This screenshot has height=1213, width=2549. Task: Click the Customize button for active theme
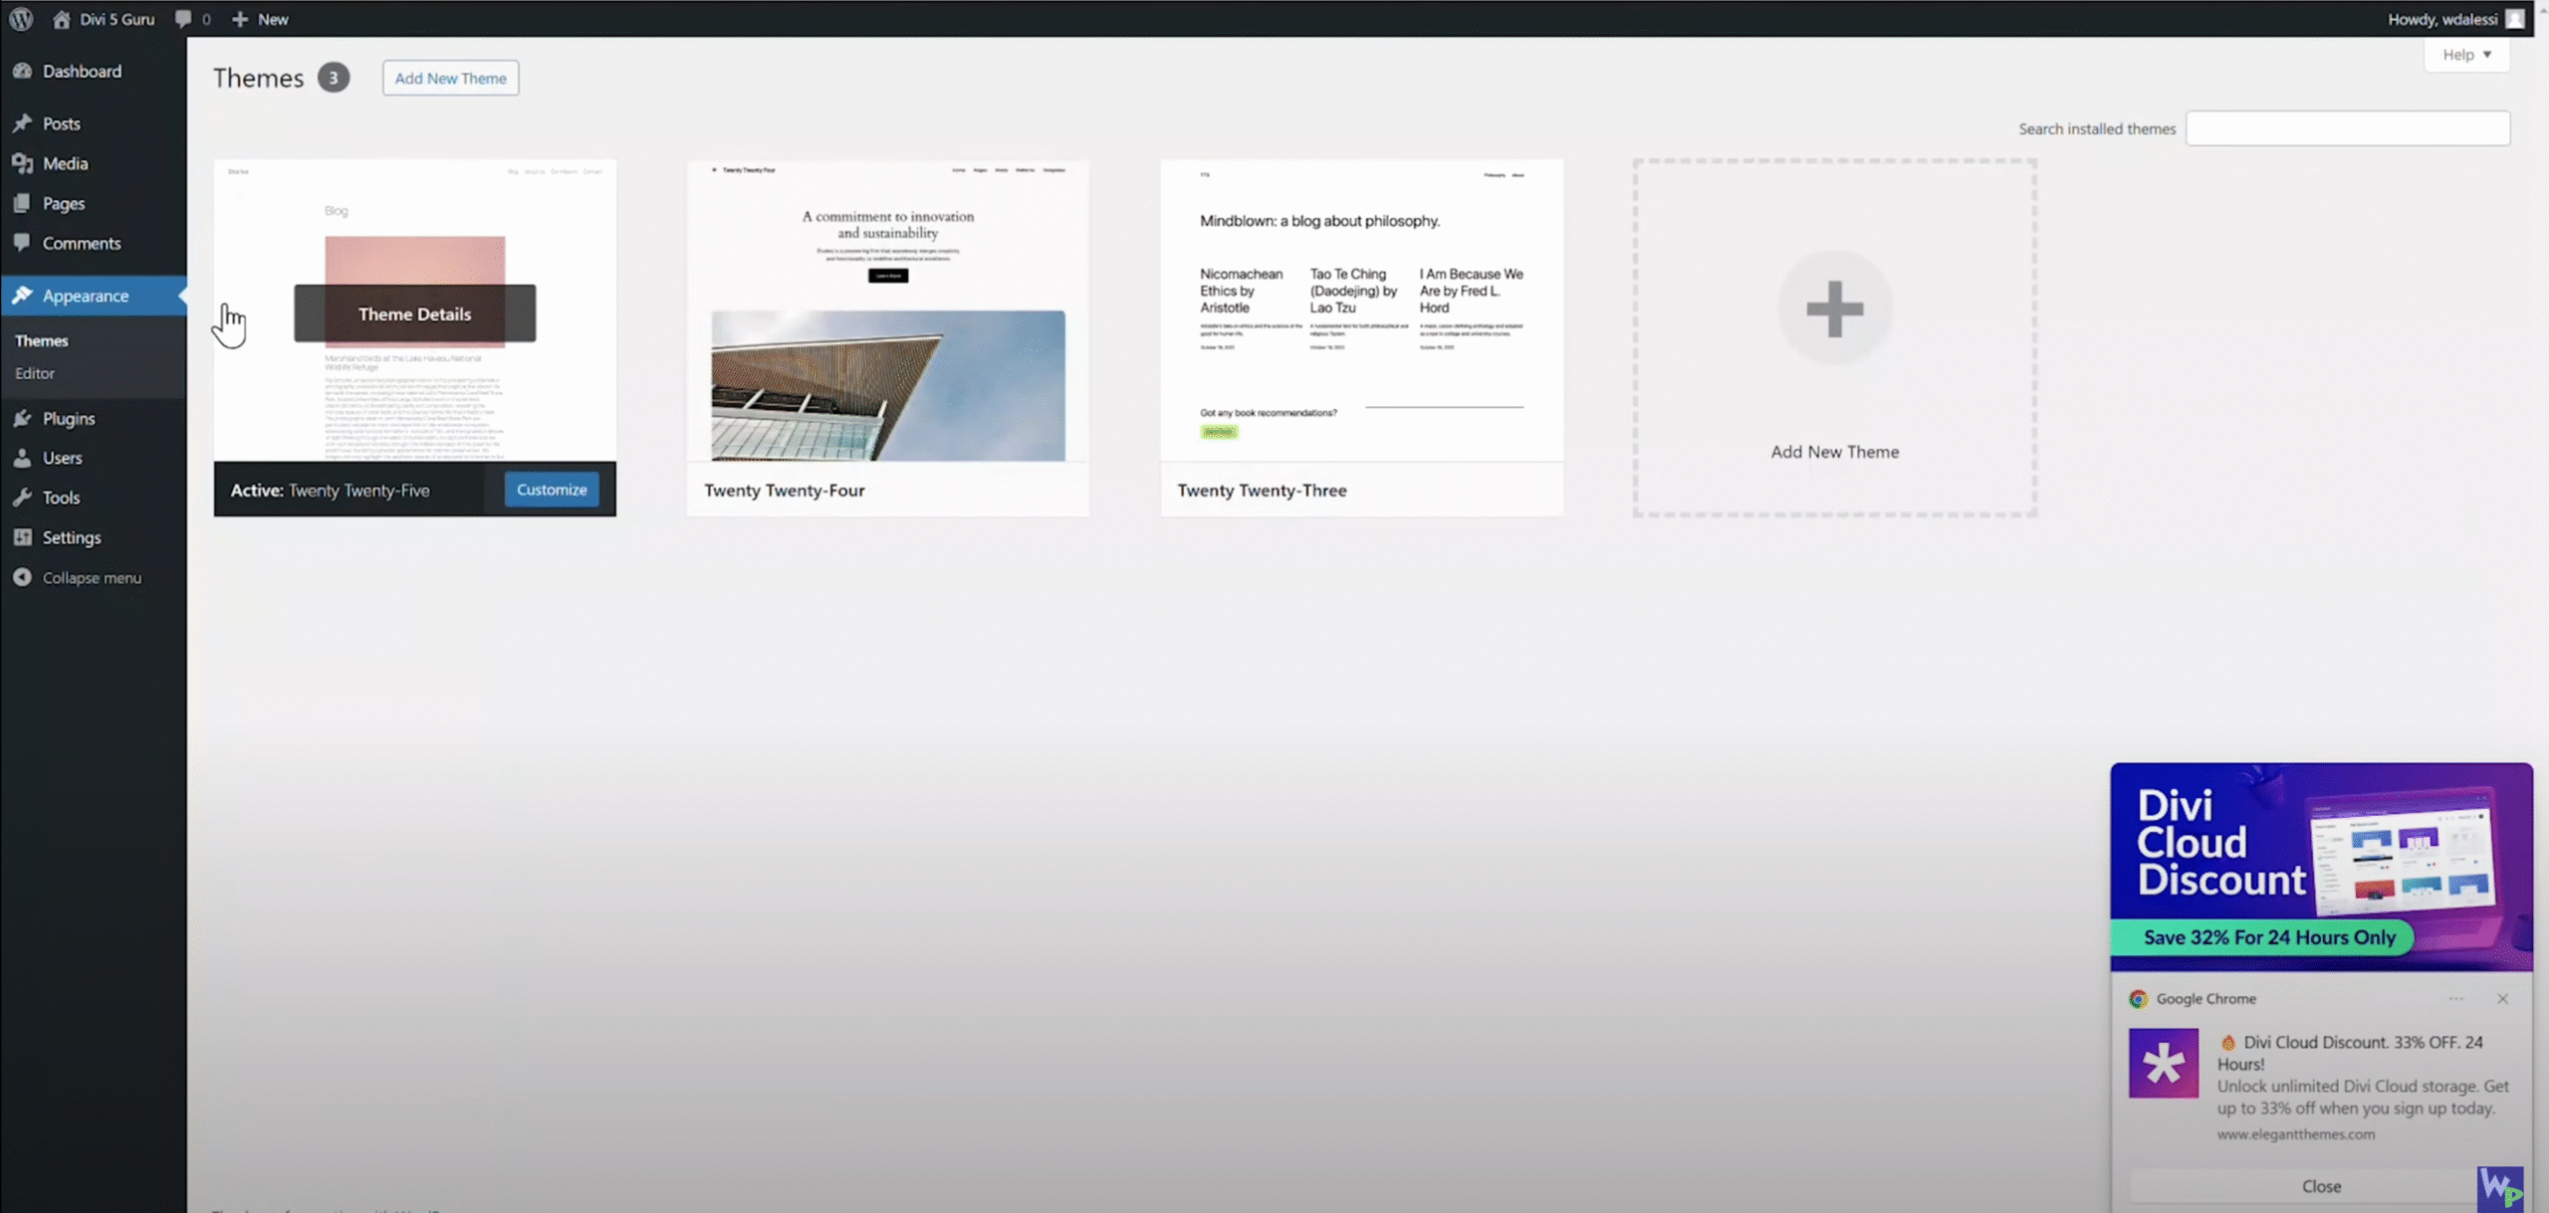coord(552,490)
